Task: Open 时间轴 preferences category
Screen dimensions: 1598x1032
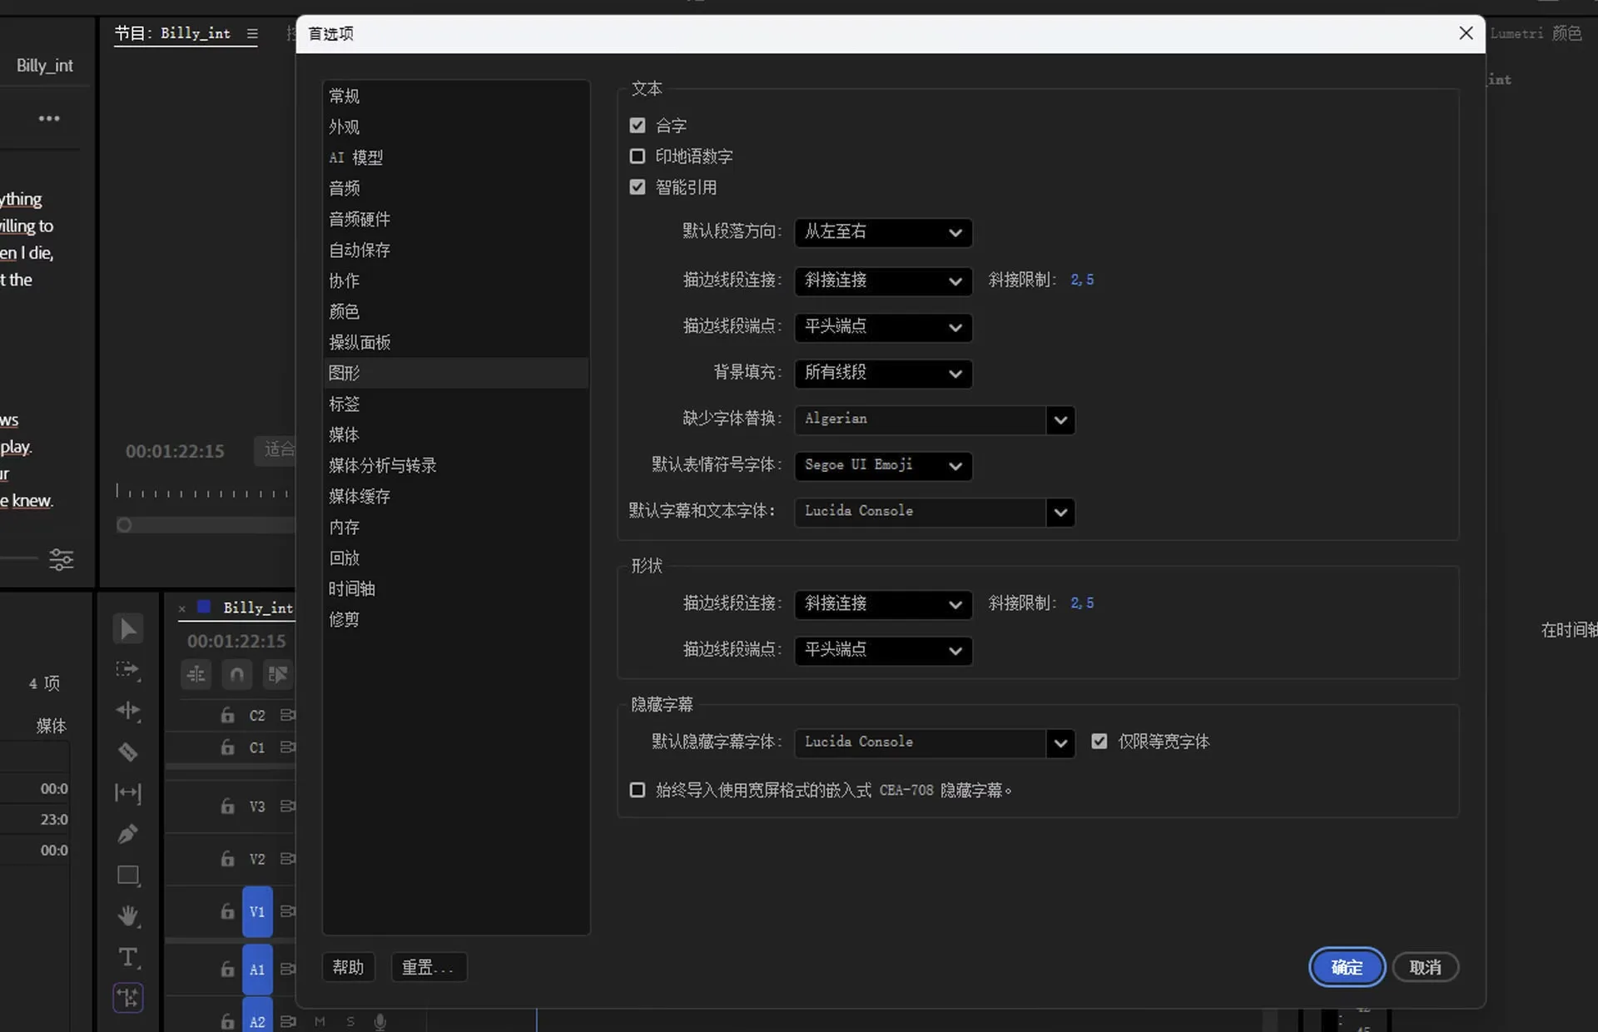Action: tap(351, 589)
